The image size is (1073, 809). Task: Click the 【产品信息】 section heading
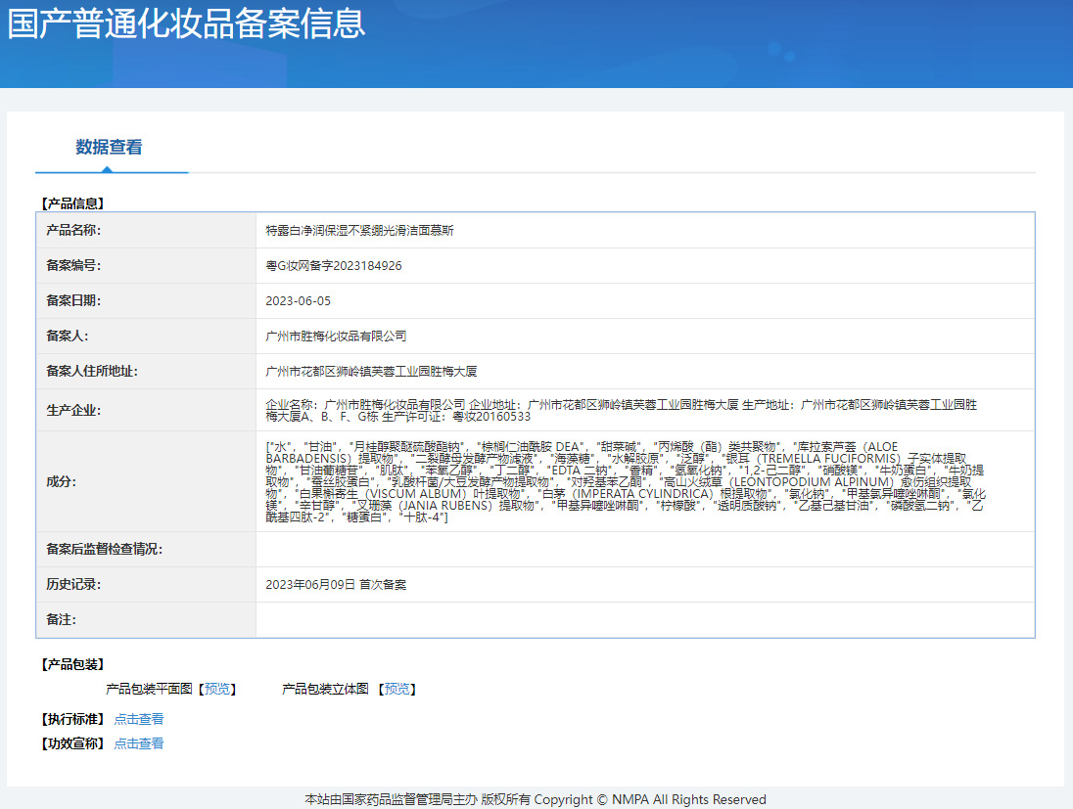coord(72,203)
